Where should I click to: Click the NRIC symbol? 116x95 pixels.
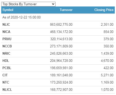pos(6,53)
